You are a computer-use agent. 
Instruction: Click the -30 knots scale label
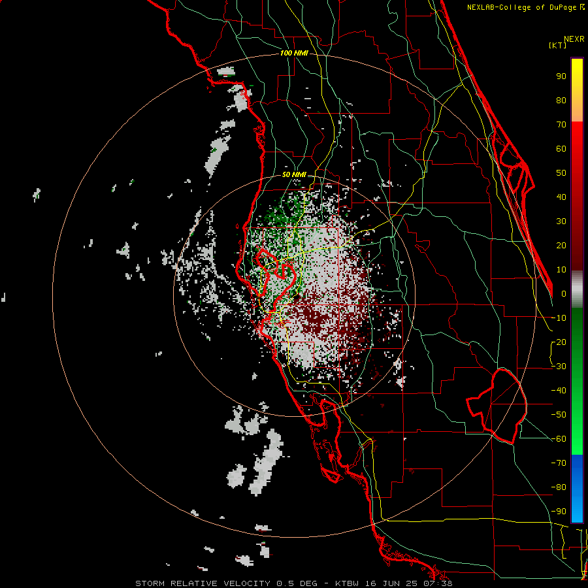point(559,367)
